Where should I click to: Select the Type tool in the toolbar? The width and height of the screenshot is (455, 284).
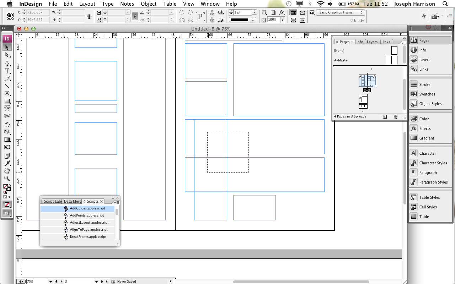click(7, 71)
